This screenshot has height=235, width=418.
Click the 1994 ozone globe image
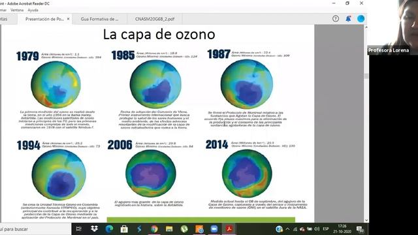[59, 174]
